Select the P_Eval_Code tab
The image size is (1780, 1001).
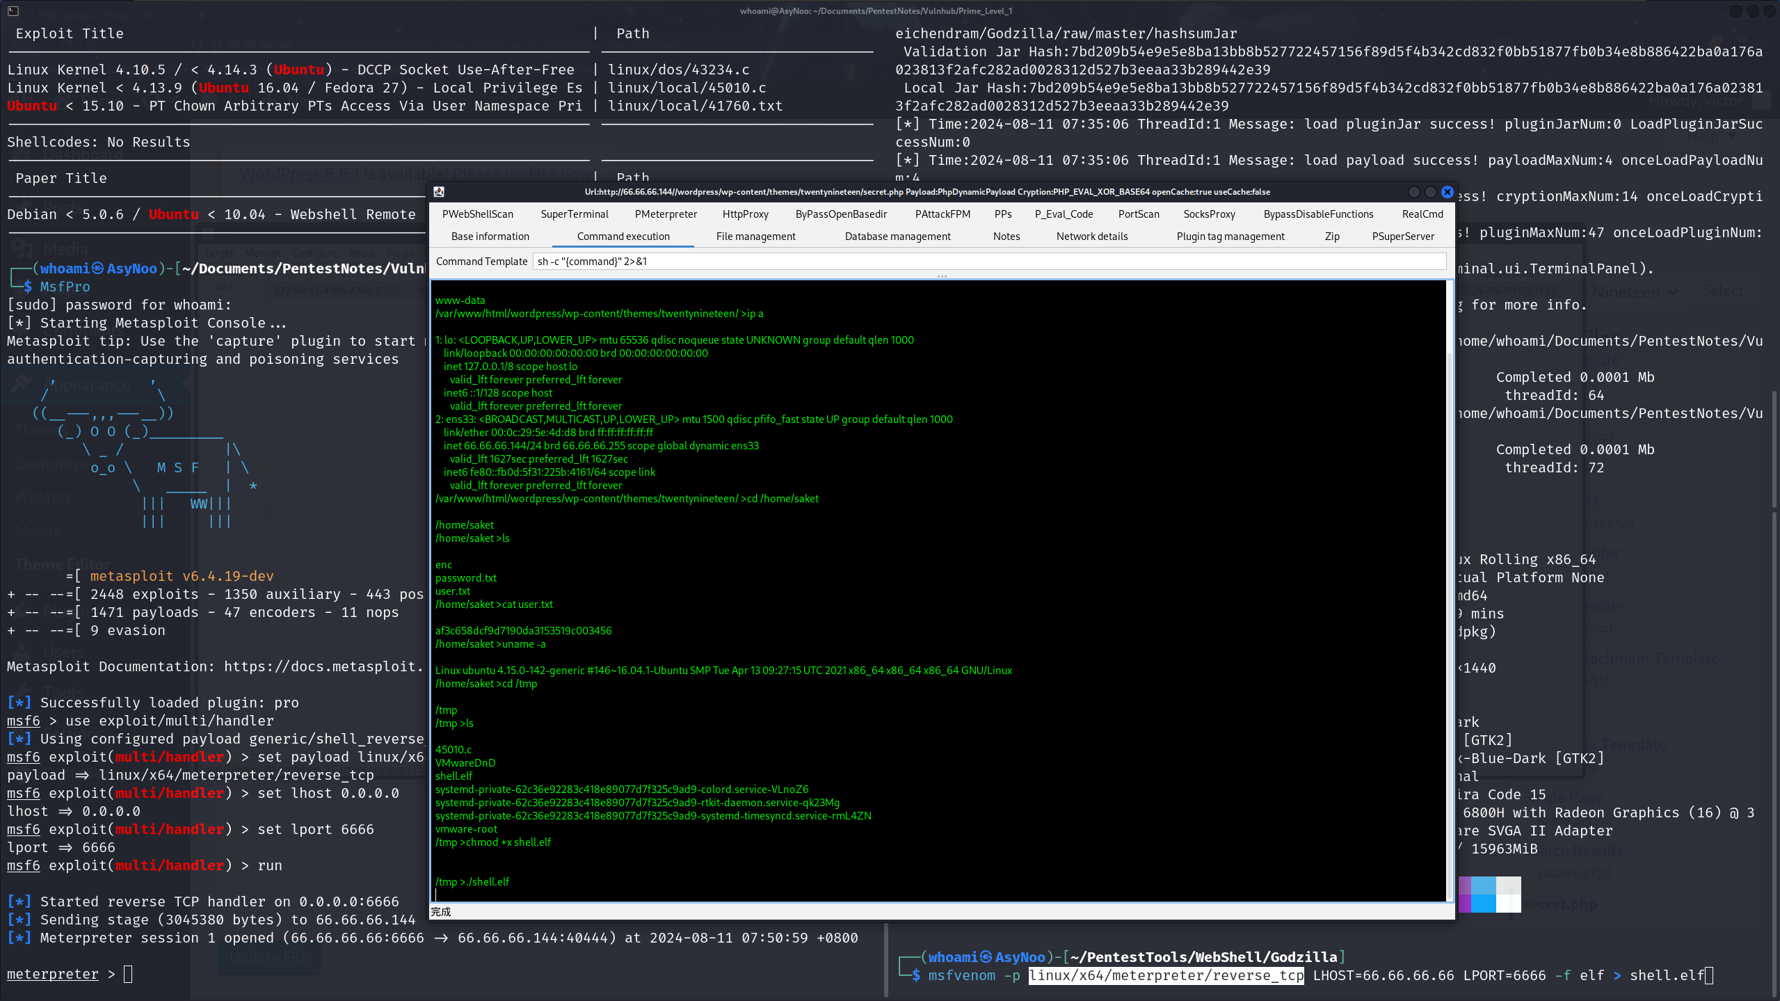pos(1064,214)
